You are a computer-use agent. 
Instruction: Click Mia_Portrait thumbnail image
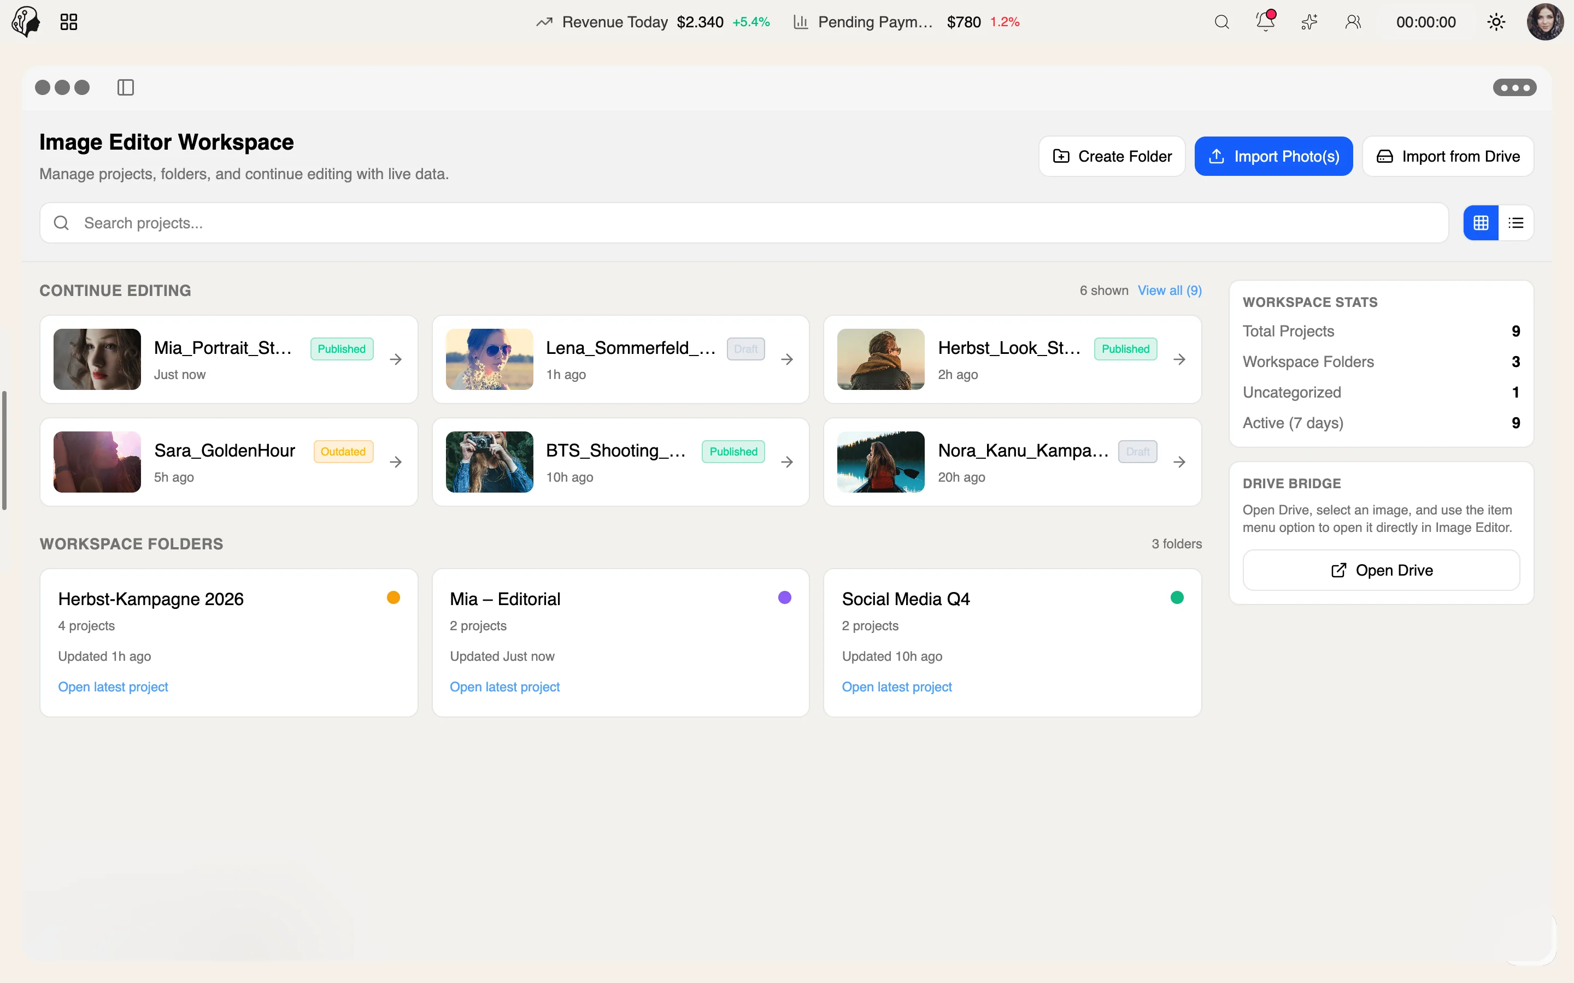(97, 359)
